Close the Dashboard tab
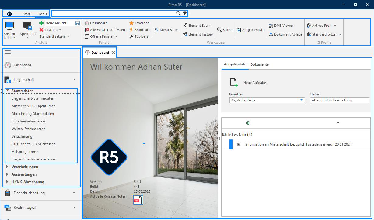The width and height of the screenshot is (374, 220). (x=113, y=53)
